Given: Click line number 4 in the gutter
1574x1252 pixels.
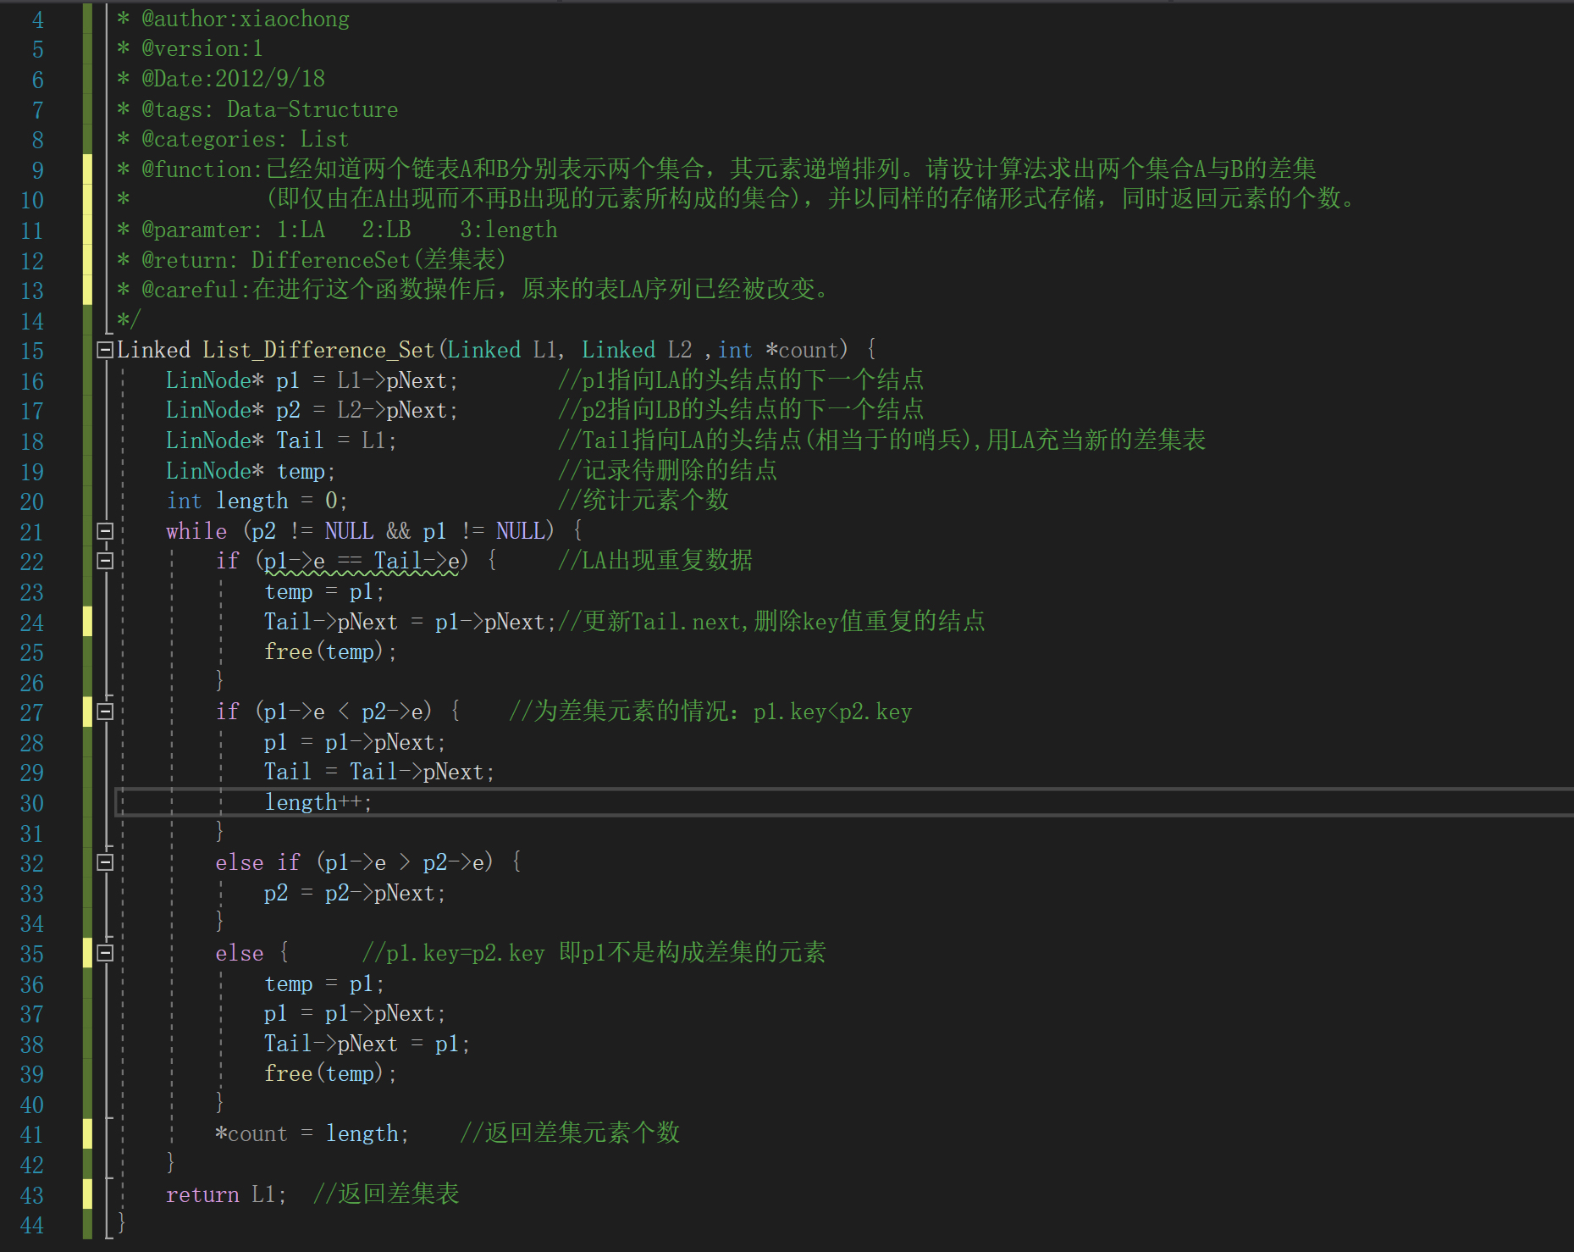Looking at the screenshot, I should 38,19.
